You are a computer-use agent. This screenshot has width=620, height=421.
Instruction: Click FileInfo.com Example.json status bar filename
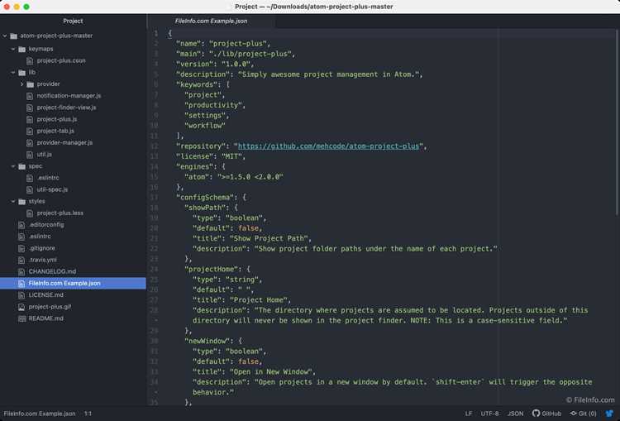40,414
